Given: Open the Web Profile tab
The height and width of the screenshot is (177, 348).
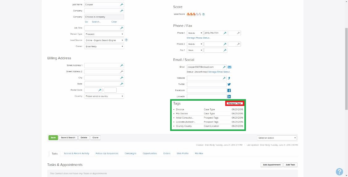Looking at the screenshot, I should tap(183, 153).
